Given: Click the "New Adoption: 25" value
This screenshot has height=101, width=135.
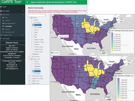Looking at the screenshot, I should click(x=12, y=65).
